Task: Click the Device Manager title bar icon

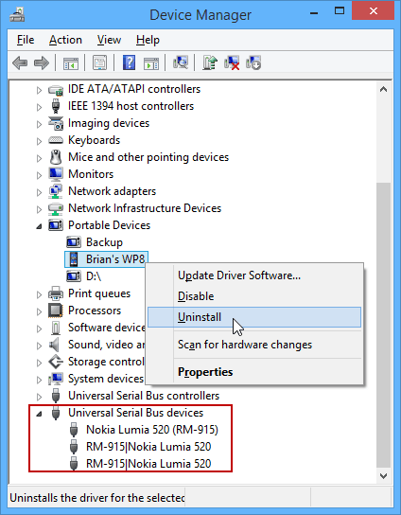Action: 17,15
